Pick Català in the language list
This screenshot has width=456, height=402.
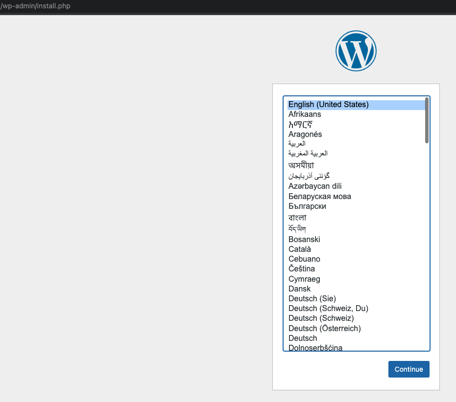pos(300,249)
